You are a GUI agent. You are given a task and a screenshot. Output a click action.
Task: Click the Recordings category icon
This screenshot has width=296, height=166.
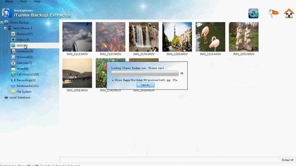tap(13, 80)
